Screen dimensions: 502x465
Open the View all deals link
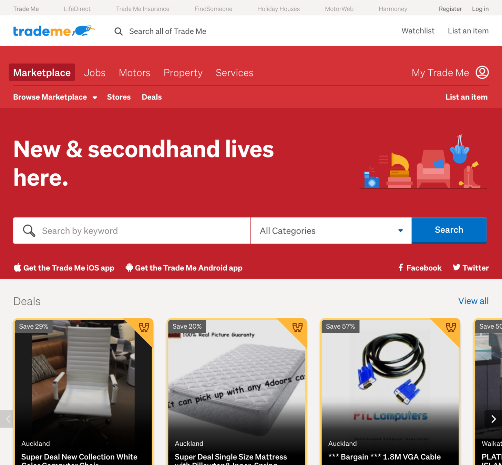point(473,301)
